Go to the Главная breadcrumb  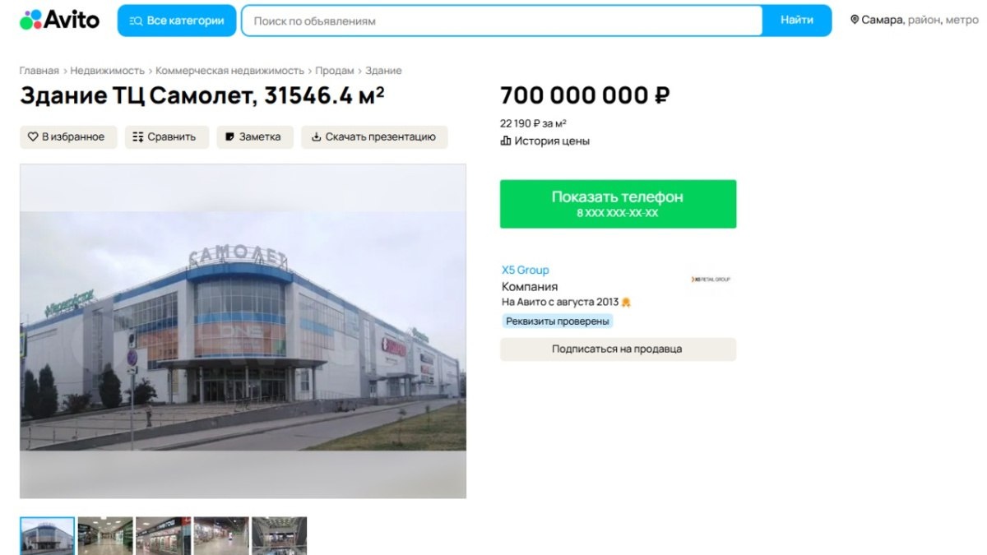point(39,71)
